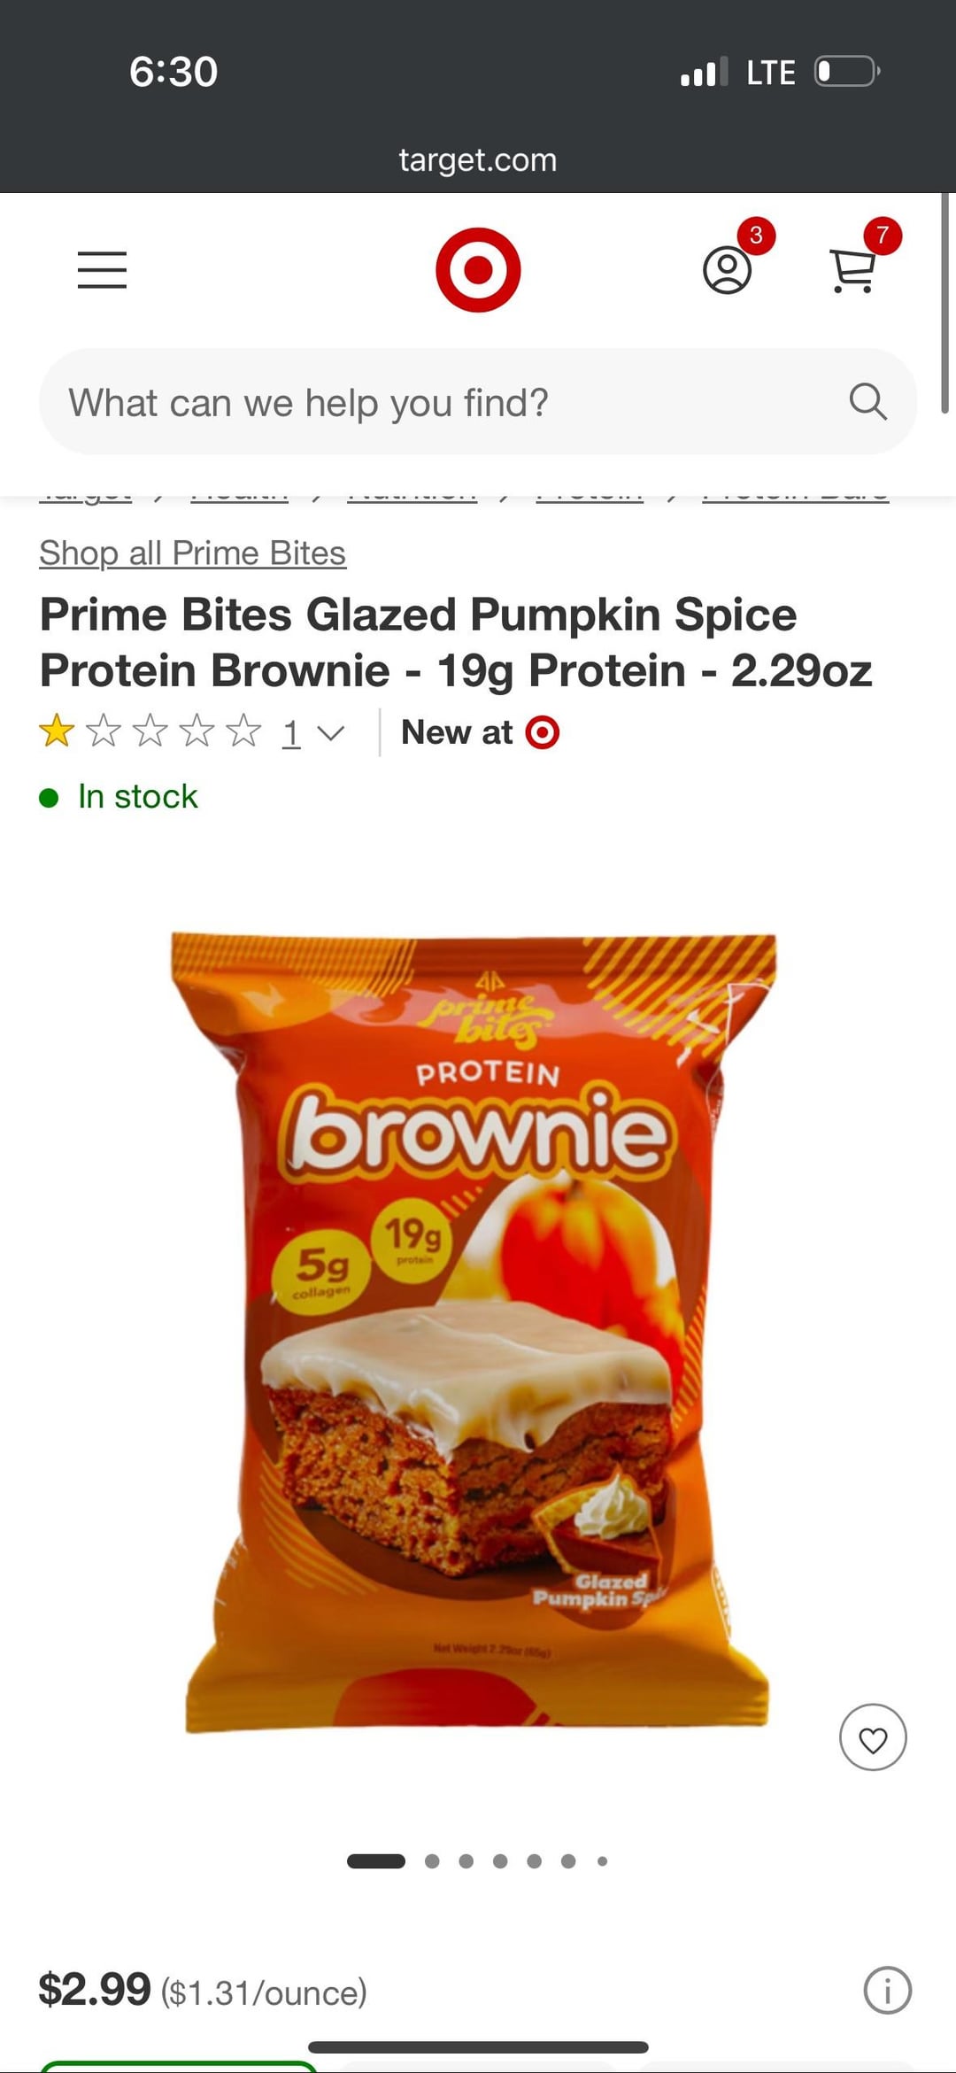
Task: Tap the search magnifier icon
Action: 867,401
